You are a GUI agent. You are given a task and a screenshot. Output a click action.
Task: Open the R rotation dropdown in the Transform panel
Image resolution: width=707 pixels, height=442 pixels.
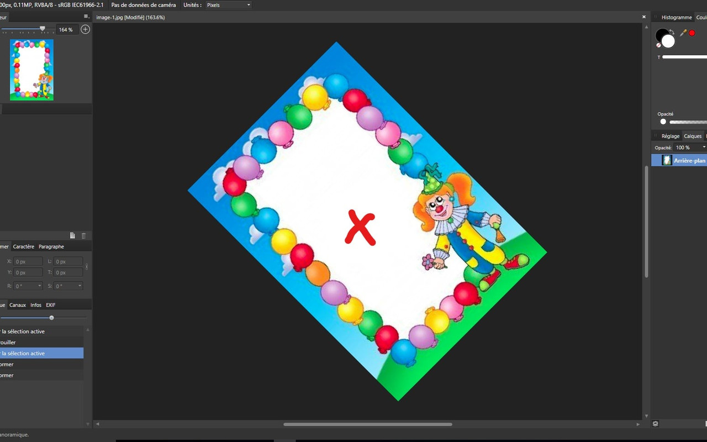[x=39, y=286]
